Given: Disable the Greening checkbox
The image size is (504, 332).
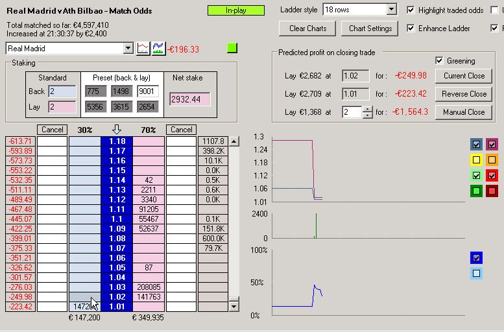Looking at the screenshot, I should click(x=440, y=61).
